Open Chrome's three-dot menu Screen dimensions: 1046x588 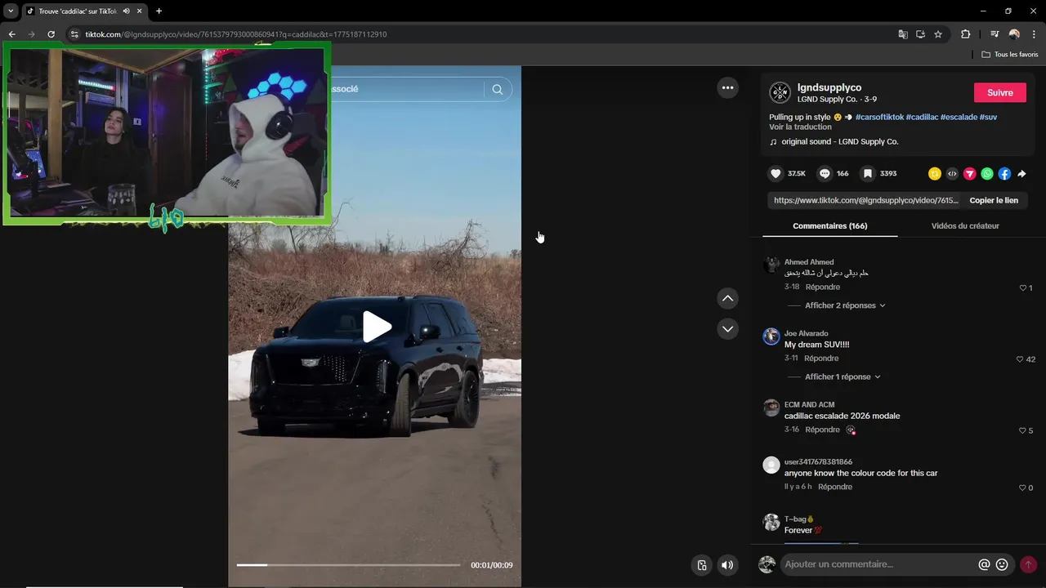[x=1034, y=34]
